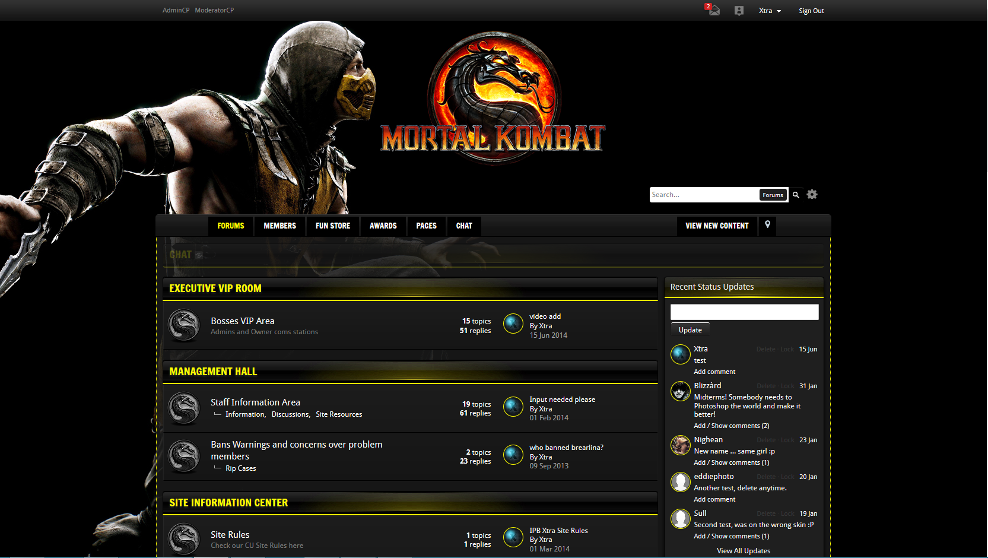The height and width of the screenshot is (558, 988).
Task: Click the Site Rules forum icon
Action: [x=184, y=539]
